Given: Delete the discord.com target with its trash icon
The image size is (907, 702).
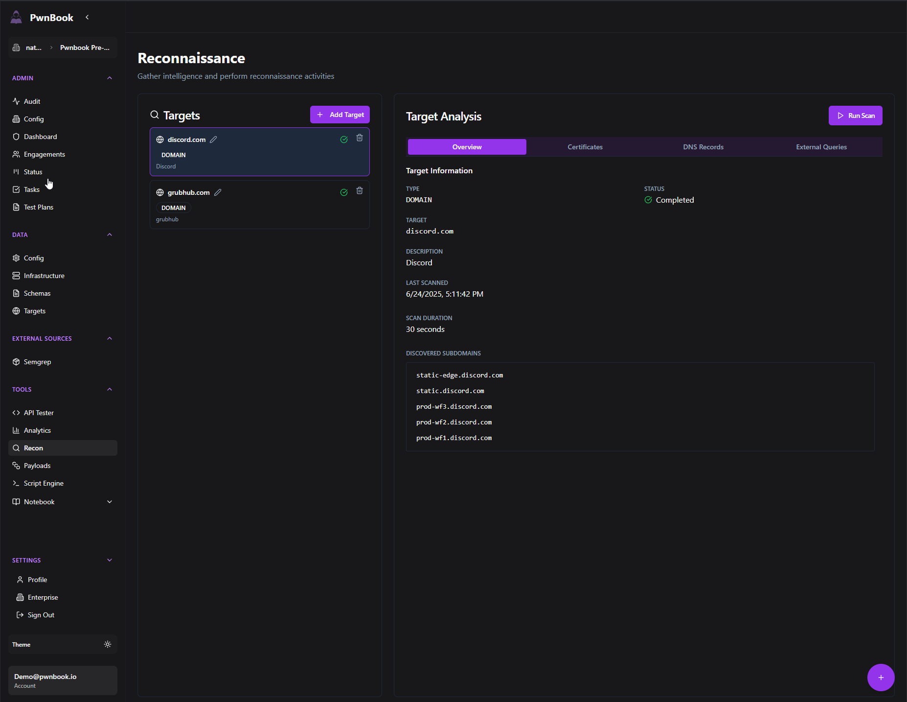Looking at the screenshot, I should (360, 138).
